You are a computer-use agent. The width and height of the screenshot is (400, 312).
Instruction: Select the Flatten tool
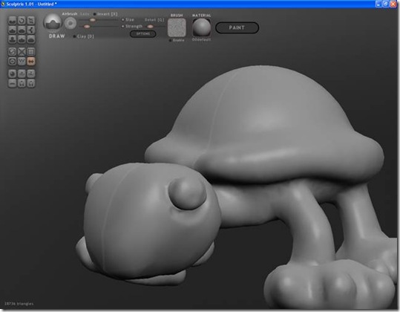coord(22,30)
